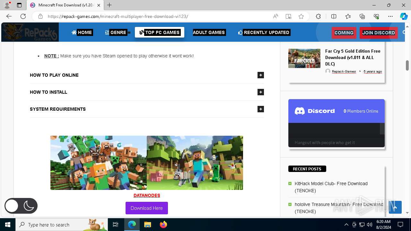Open volume control in system tray
This screenshot has width=411, height=231.
tap(370, 225)
